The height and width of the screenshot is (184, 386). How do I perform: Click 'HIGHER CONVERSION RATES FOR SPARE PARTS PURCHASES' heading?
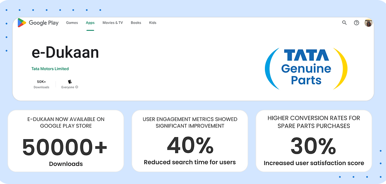tap(314, 122)
